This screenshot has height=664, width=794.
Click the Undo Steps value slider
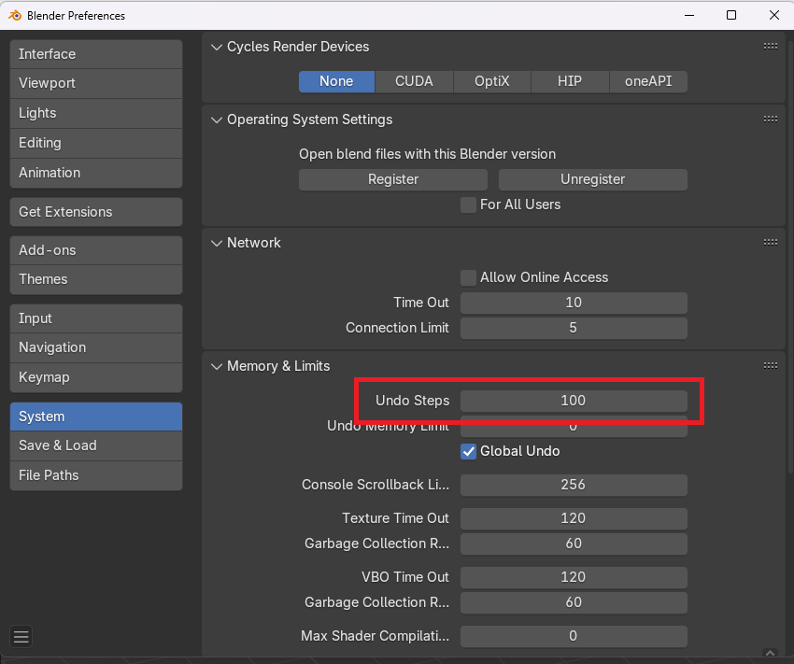tap(574, 401)
